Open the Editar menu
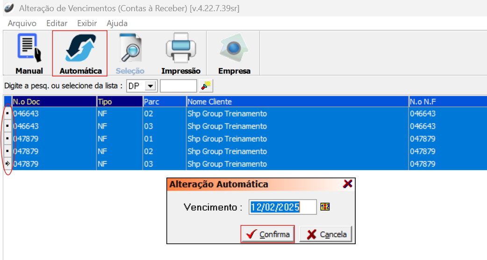 click(x=57, y=23)
